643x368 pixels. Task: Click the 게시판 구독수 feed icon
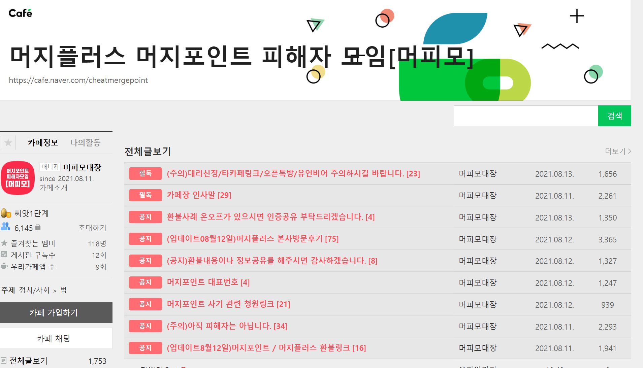pos(4,254)
